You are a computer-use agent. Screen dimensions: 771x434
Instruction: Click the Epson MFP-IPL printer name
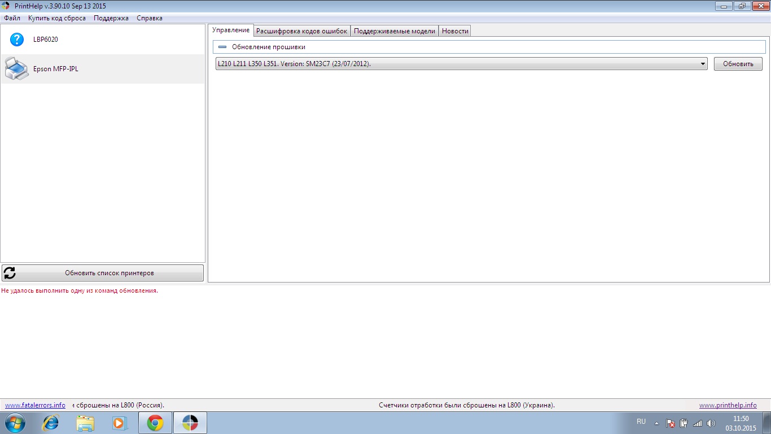pos(56,69)
